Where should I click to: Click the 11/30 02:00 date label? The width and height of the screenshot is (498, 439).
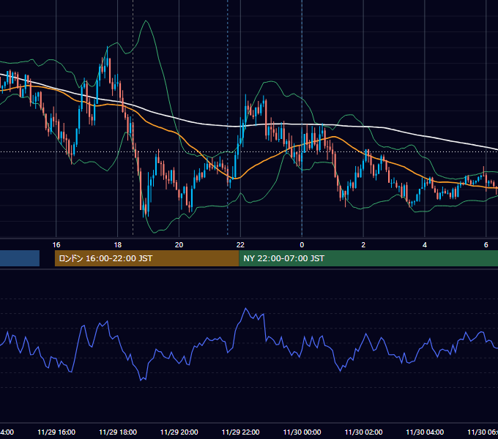point(364,432)
